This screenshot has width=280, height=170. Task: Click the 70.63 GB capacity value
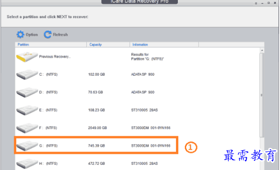click(96, 92)
